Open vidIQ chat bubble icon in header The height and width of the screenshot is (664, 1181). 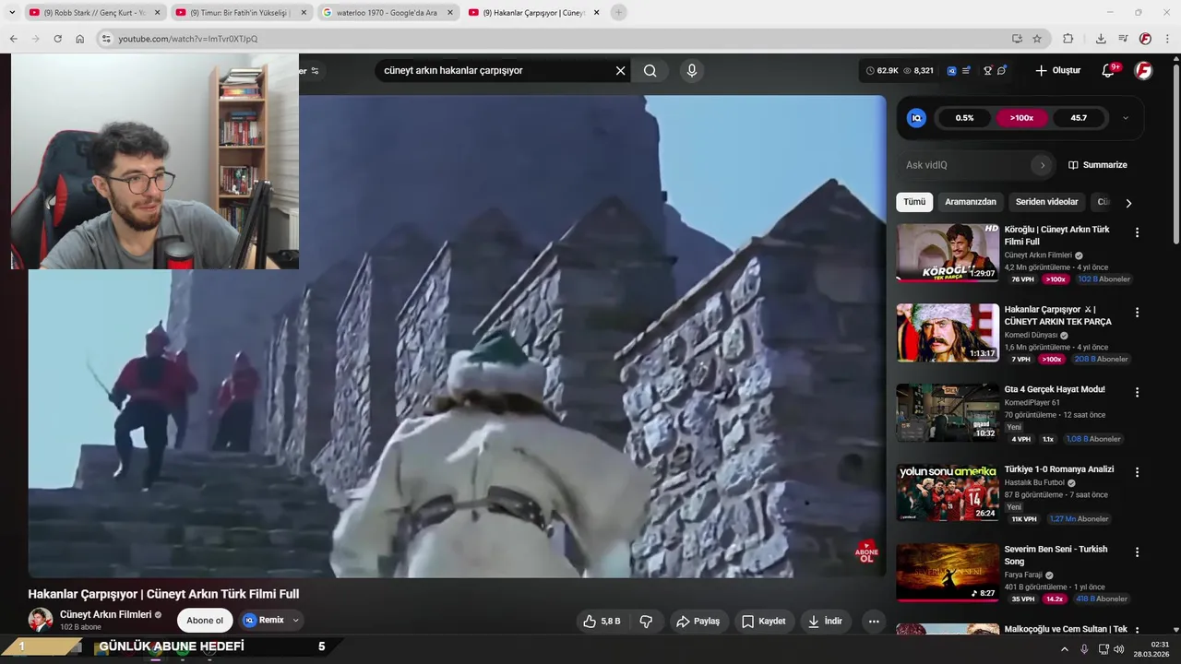(1002, 70)
